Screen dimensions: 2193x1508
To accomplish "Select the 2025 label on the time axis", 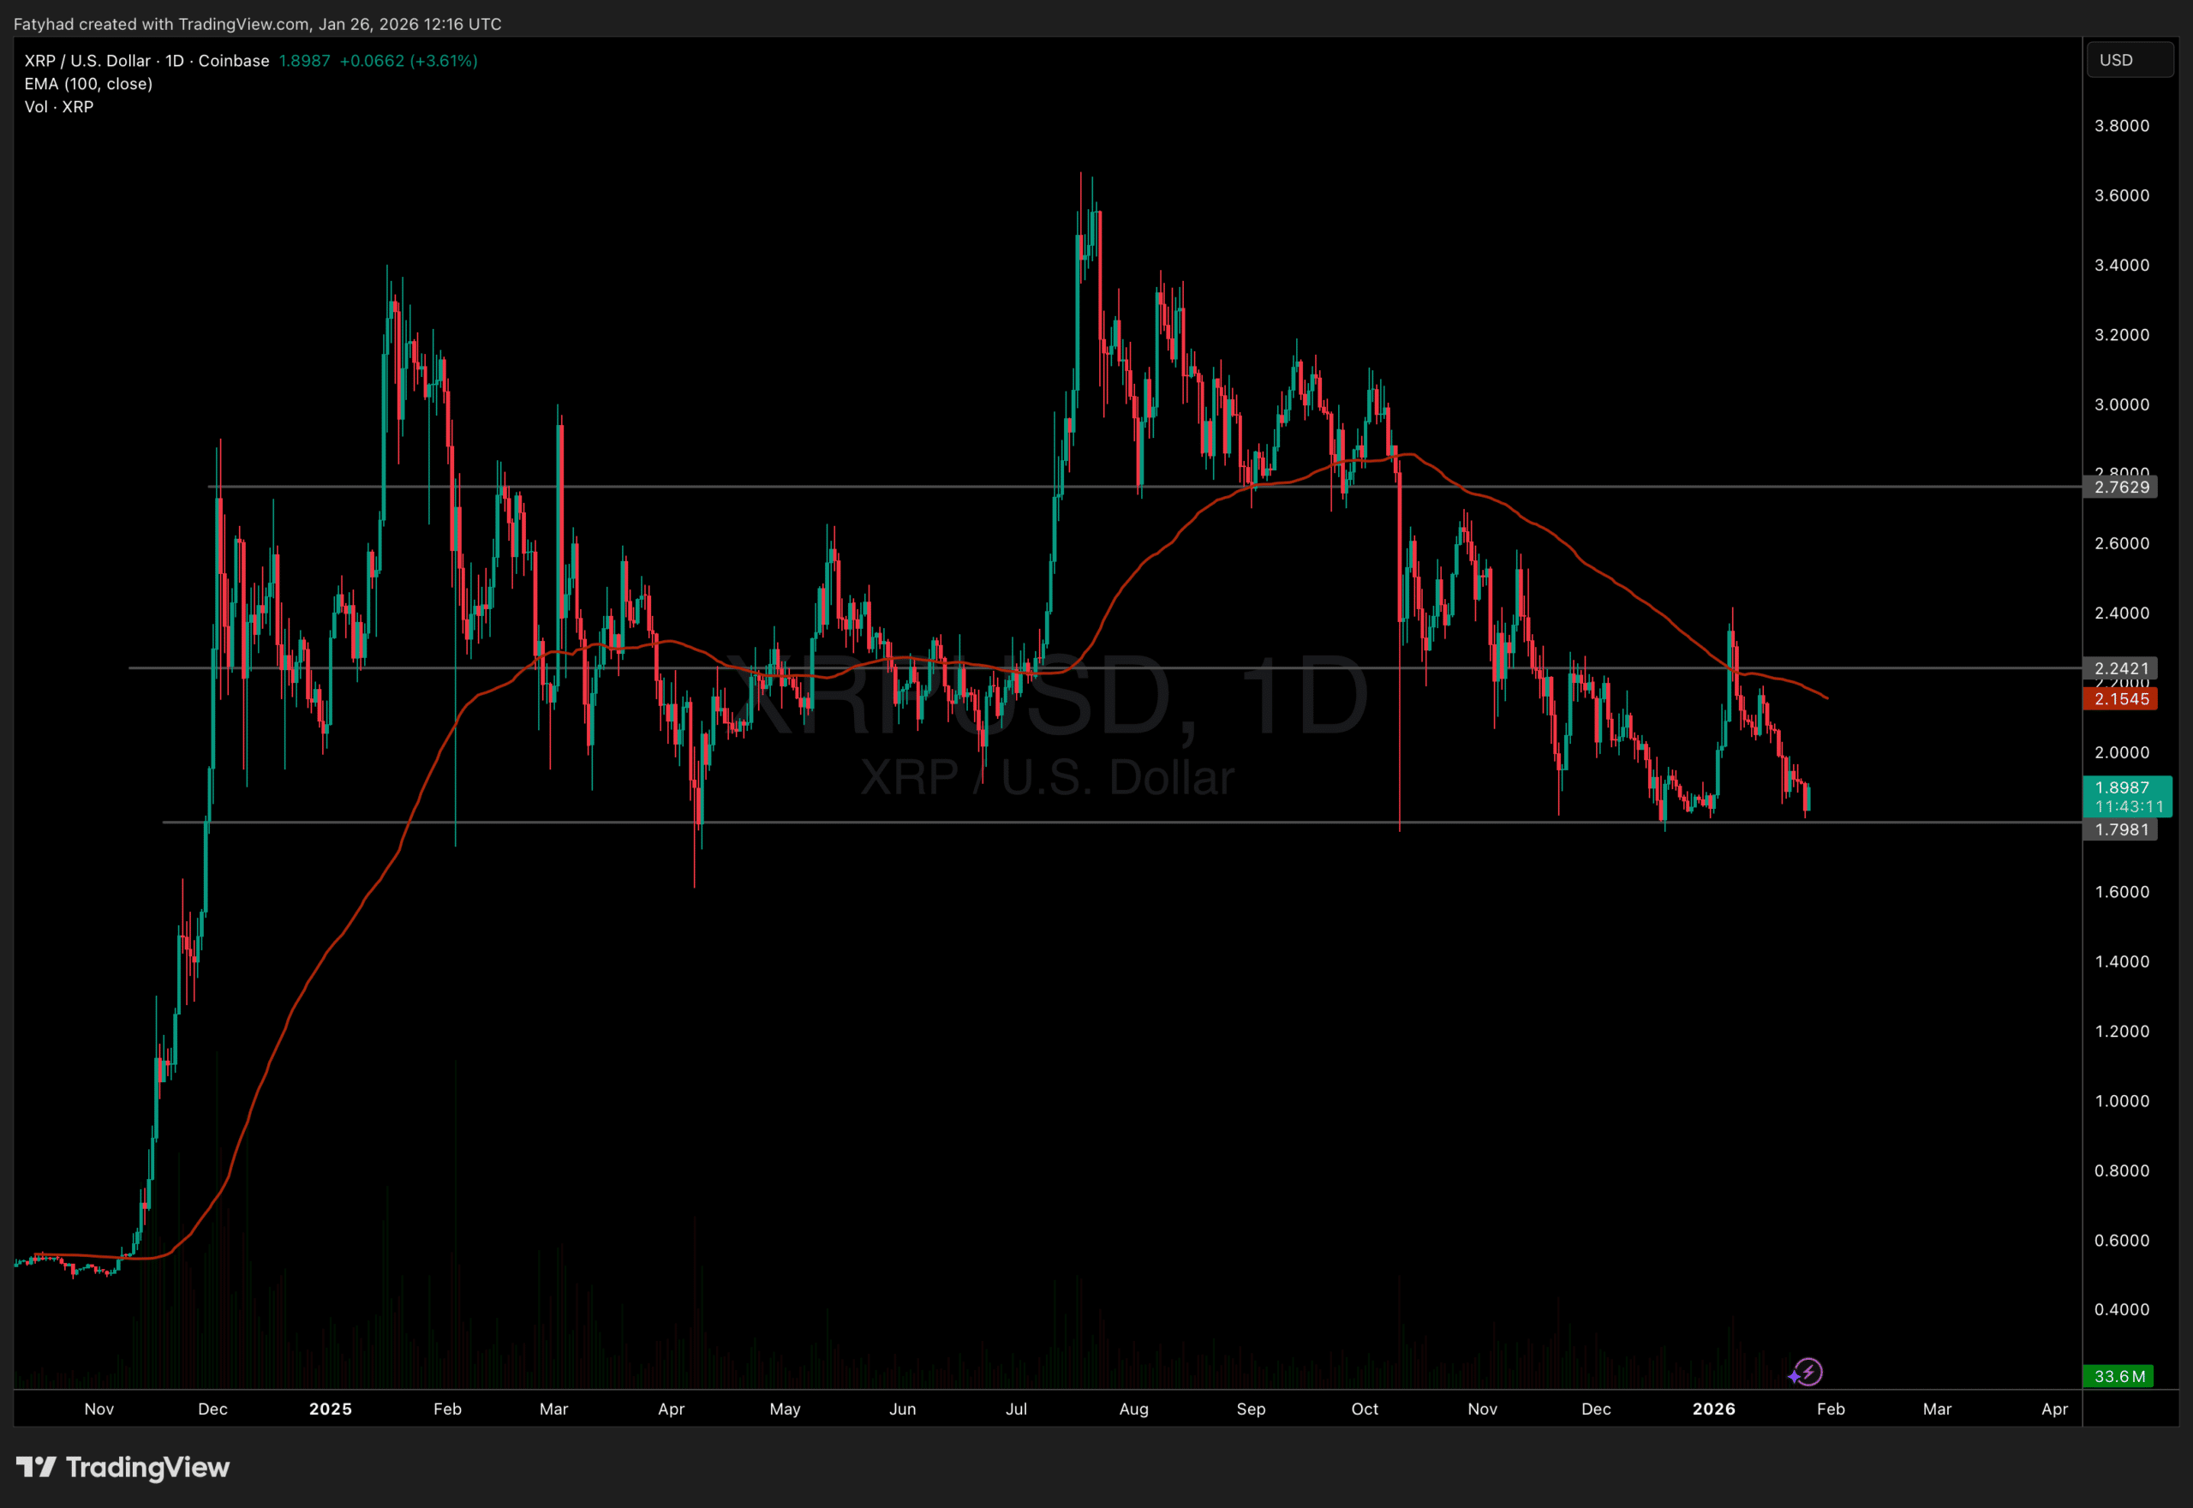I will pos(330,1409).
